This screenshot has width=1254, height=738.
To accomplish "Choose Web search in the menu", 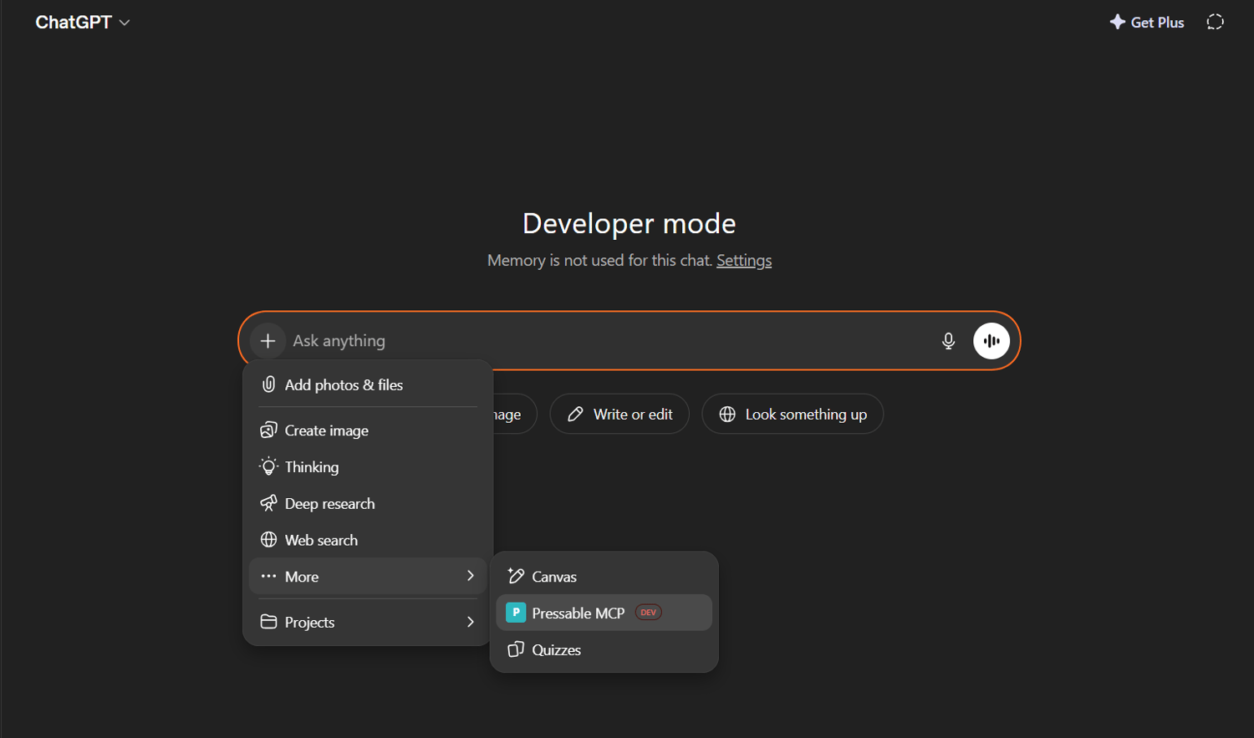I will [368, 540].
